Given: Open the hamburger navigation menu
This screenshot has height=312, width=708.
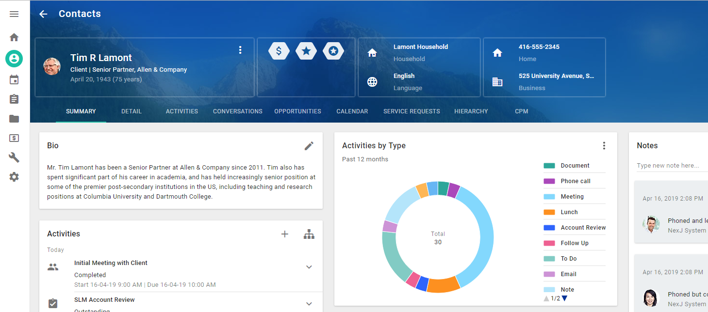Looking at the screenshot, I should coord(14,14).
